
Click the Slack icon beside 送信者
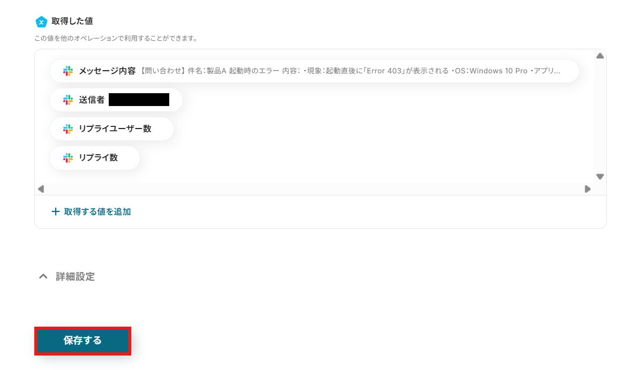pos(68,100)
